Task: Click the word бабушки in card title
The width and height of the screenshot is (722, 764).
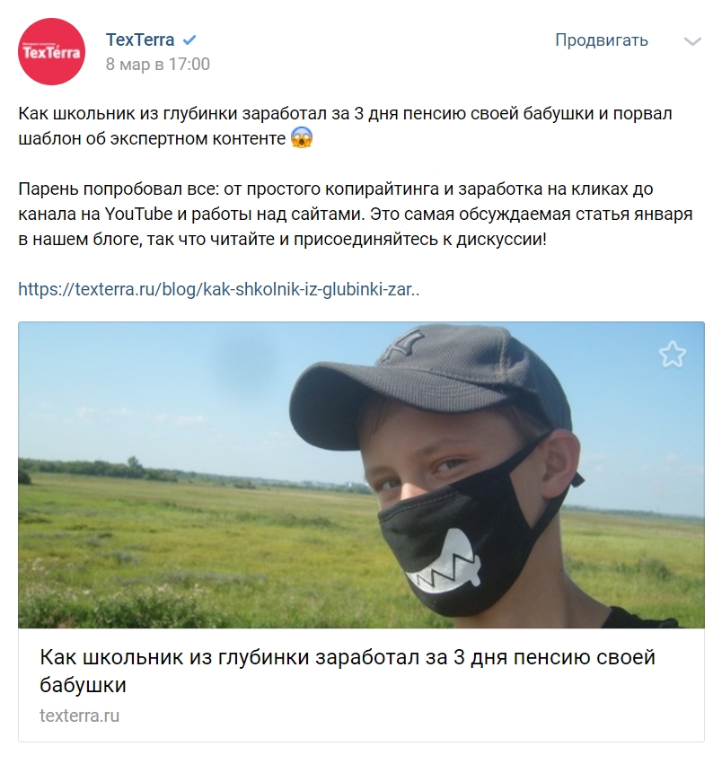Action: coord(83,685)
